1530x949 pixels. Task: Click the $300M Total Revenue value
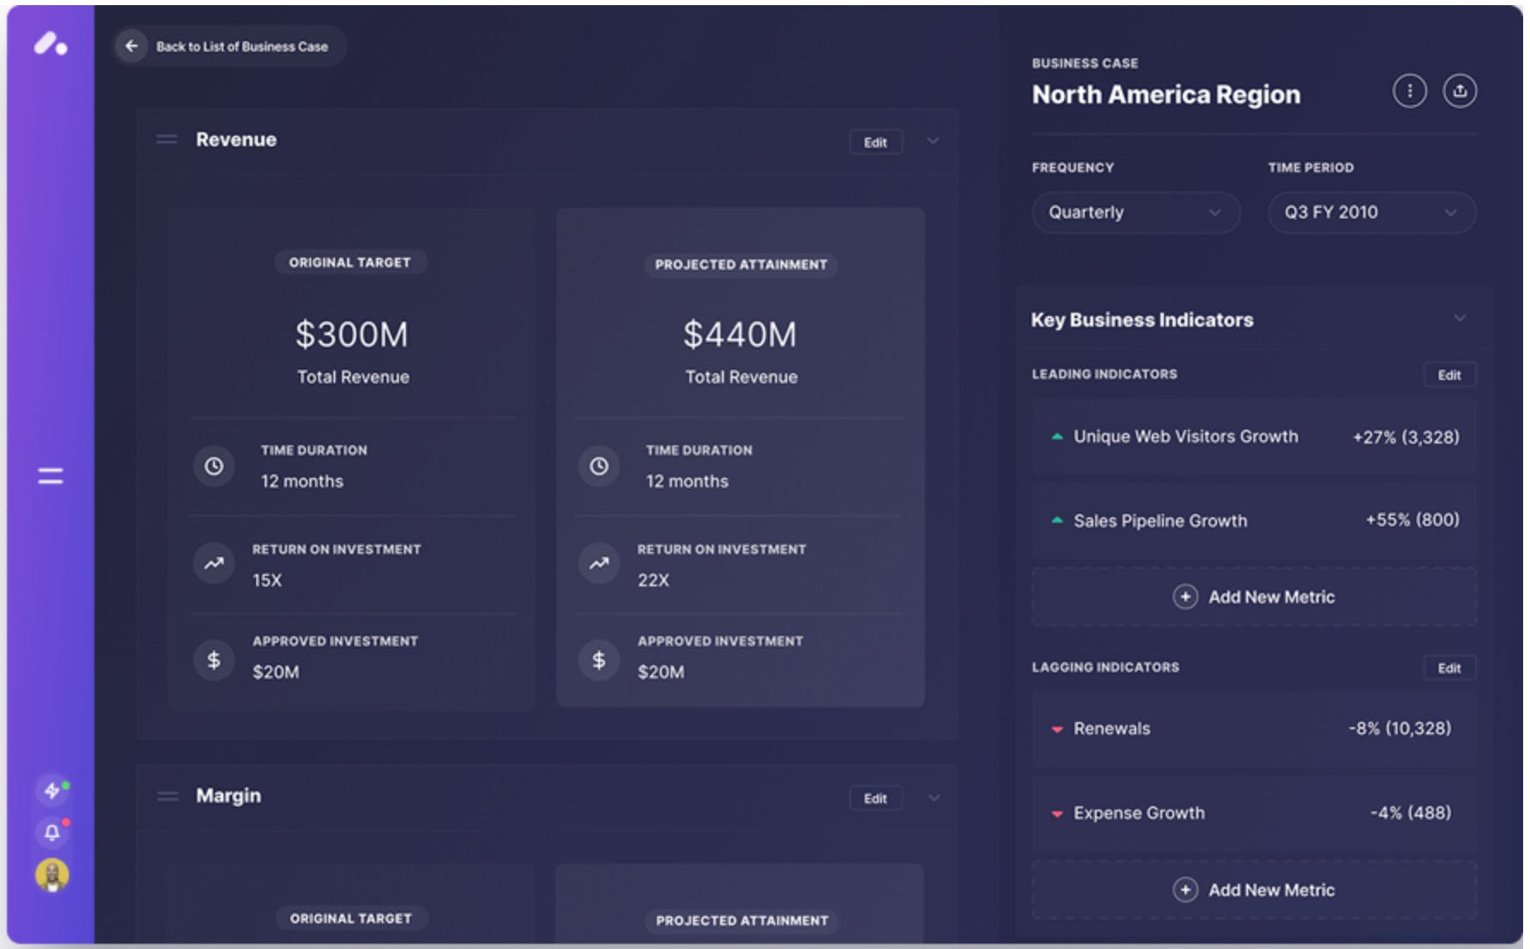(x=352, y=334)
